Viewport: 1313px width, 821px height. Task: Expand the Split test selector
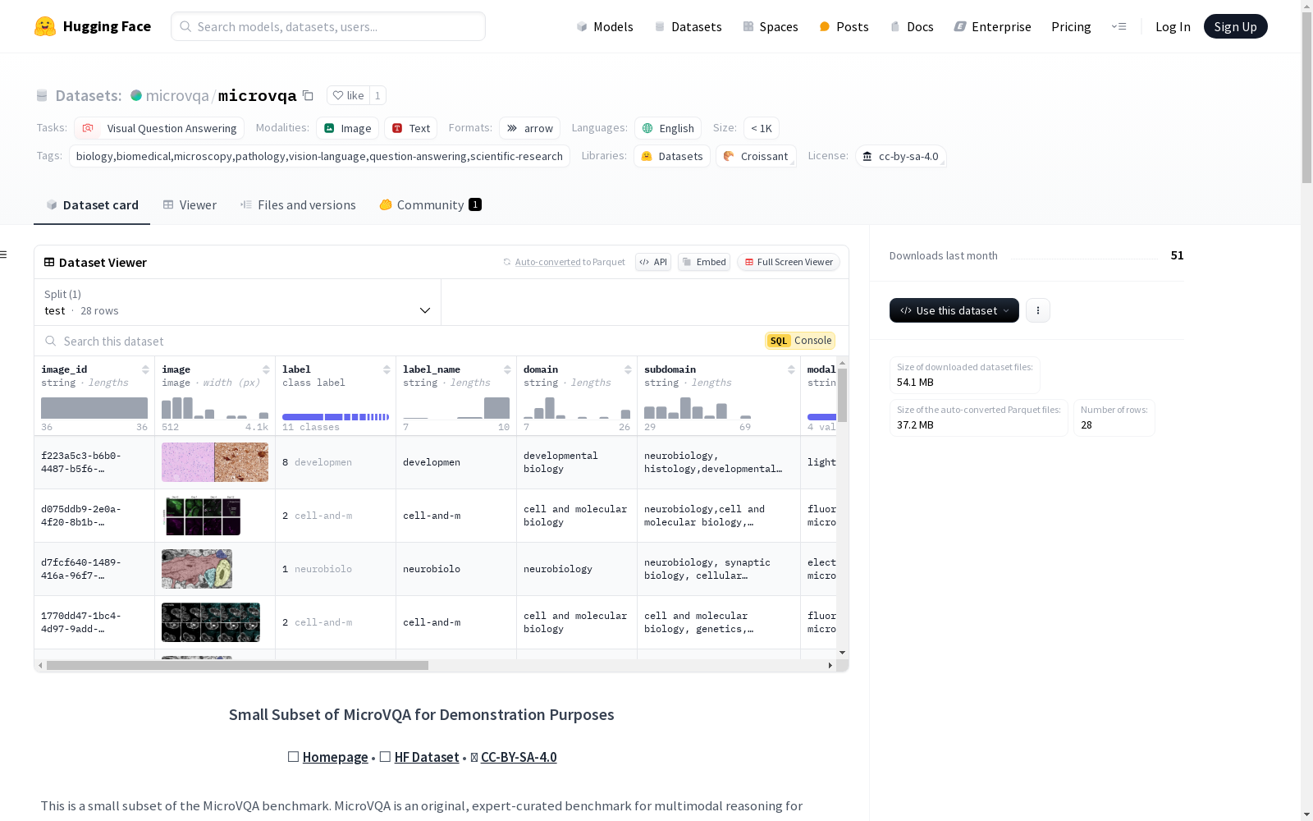[237, 302]
